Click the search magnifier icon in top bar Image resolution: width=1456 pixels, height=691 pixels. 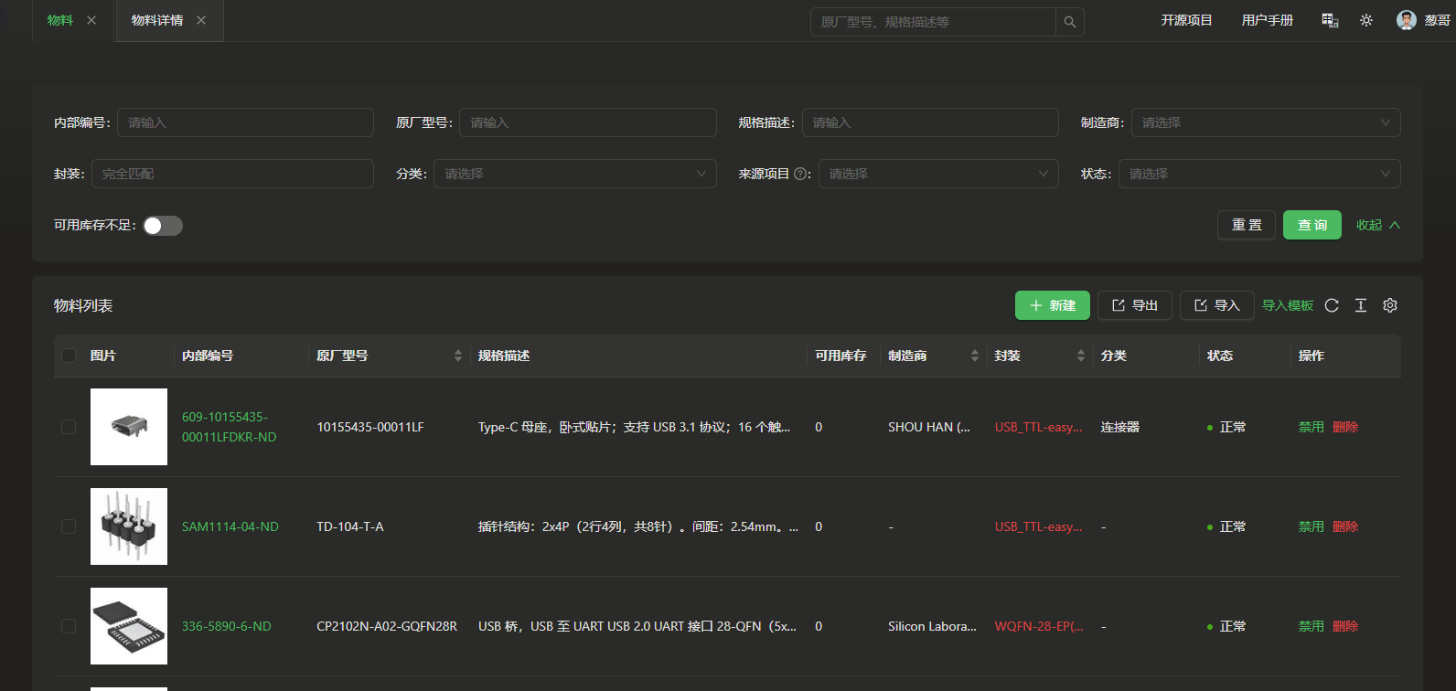[x=1069, y=22]
